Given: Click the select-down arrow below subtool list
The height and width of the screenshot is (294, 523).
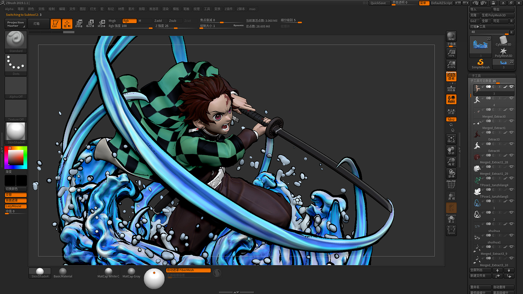Looking at the screenshot, I should coord(508,270).
